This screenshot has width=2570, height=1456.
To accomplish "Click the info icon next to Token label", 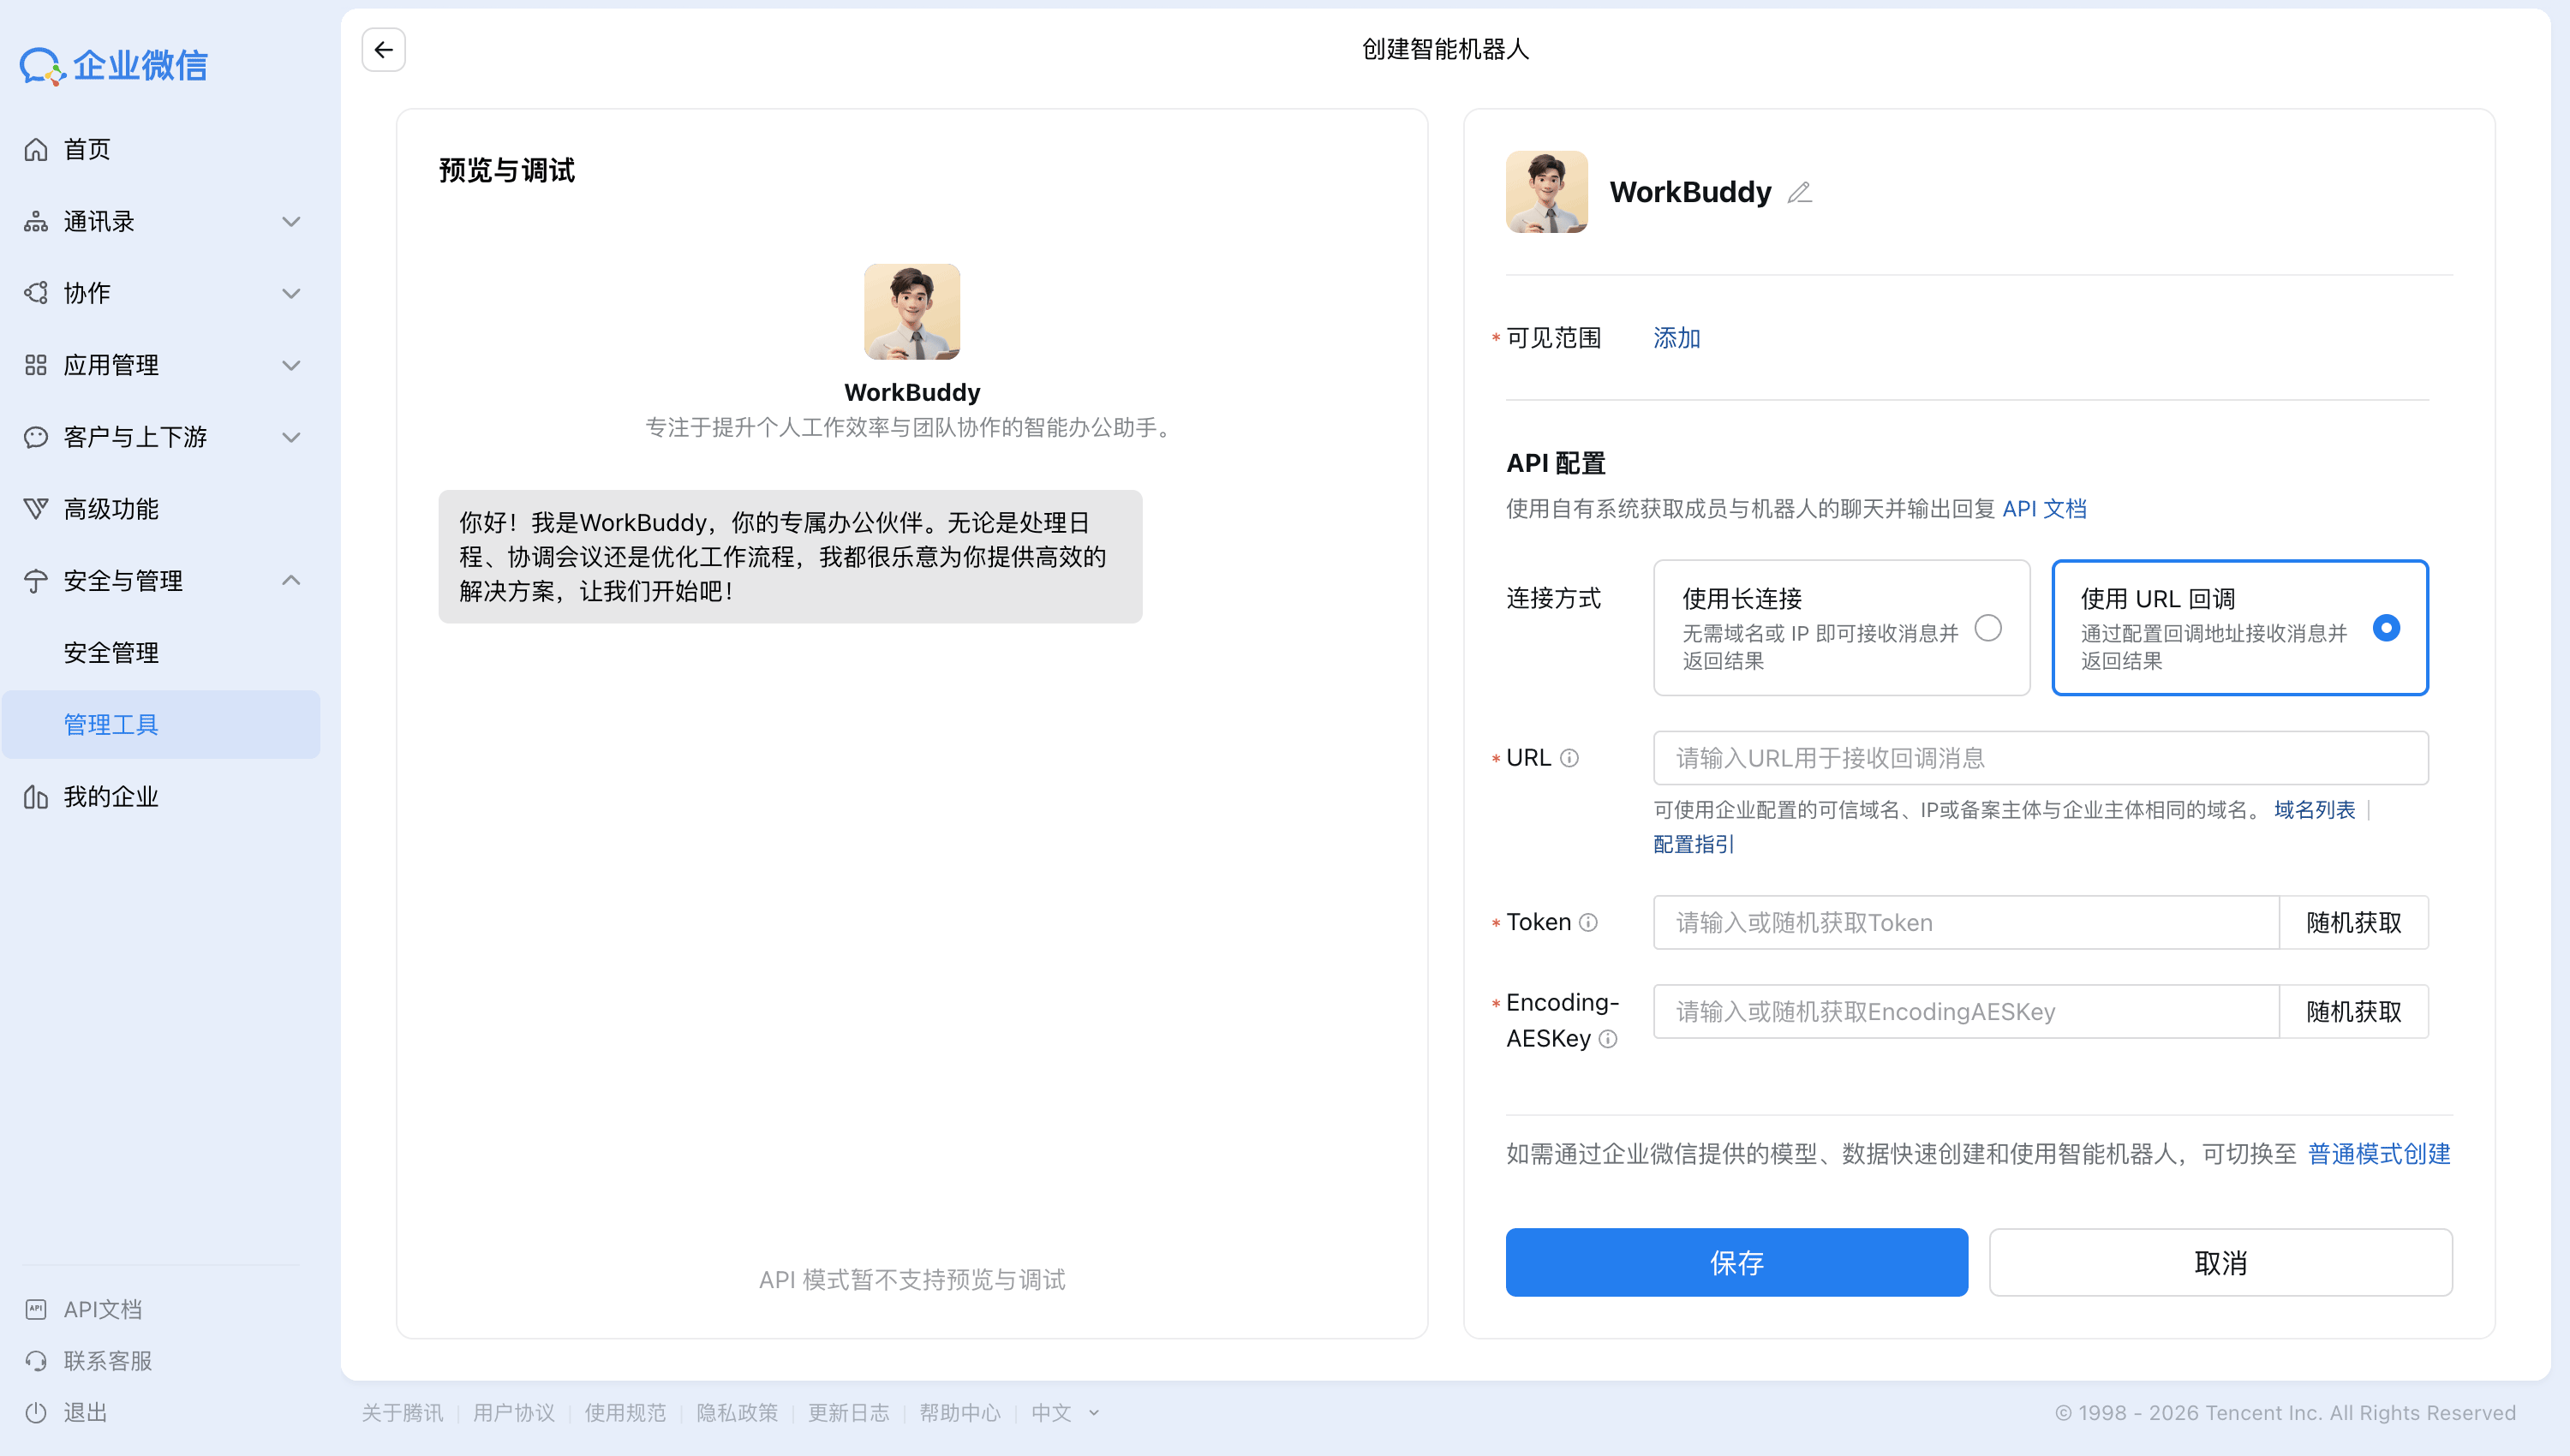I will pos(1589,922).
